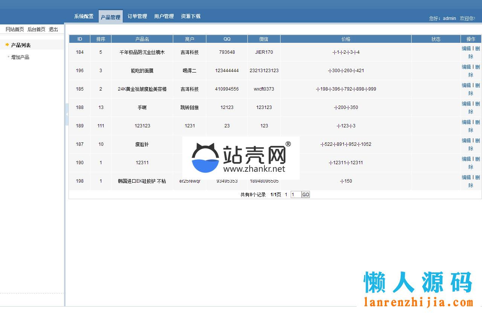Edit product with ID 184
Screen dimensions: 482x316
[x=466, y=48]
